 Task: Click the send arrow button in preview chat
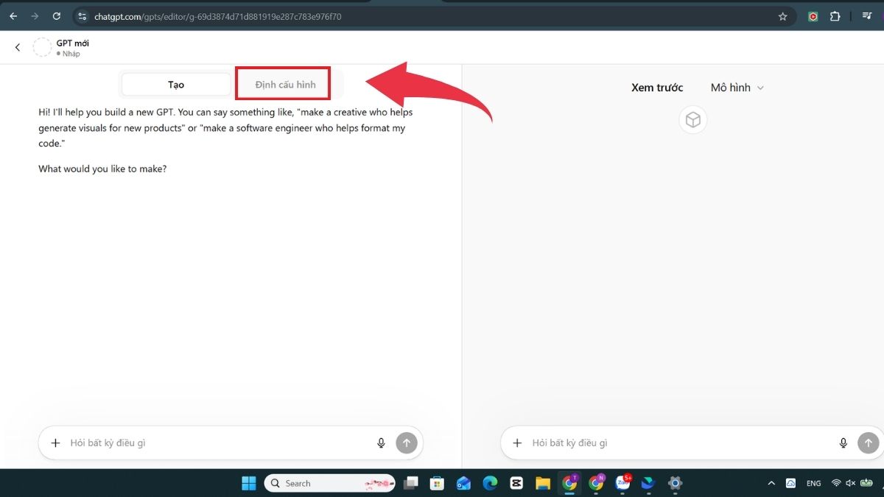[869, 443]
